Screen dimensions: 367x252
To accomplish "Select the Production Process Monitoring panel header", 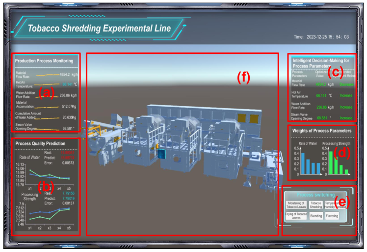I will pyautogui.click(x=44, y=61).
